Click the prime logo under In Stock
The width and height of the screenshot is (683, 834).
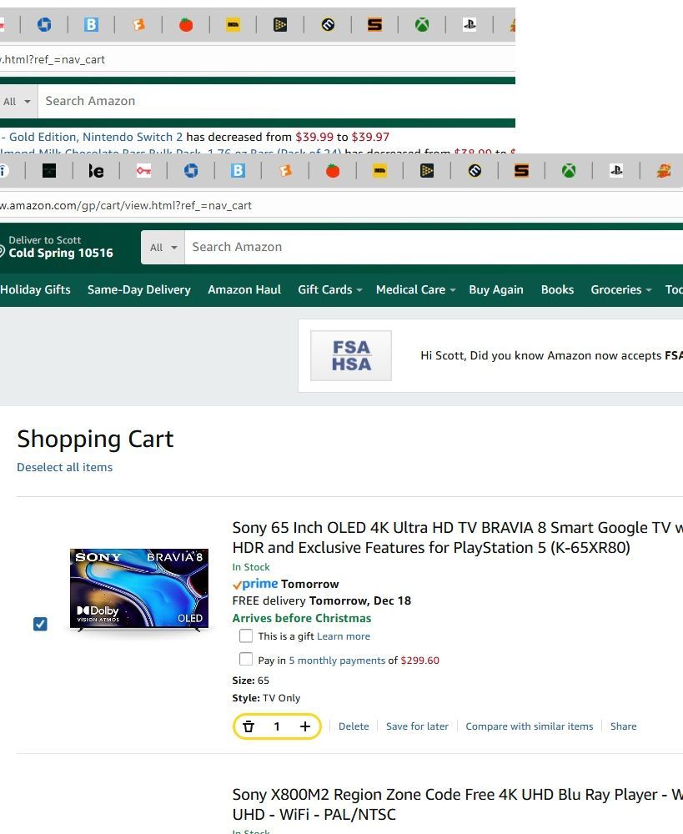tap(255, 584)
